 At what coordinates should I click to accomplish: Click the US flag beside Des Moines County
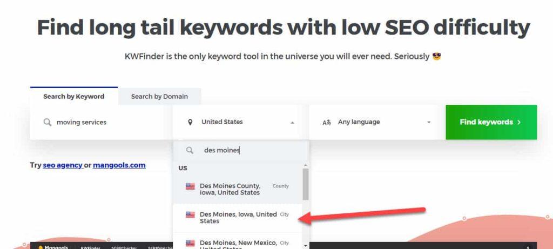pos(190,186)
